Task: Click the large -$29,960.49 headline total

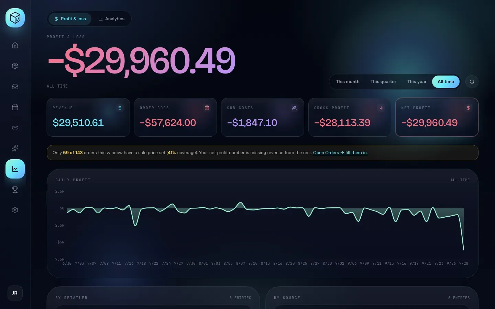Action: click(142, 61)
